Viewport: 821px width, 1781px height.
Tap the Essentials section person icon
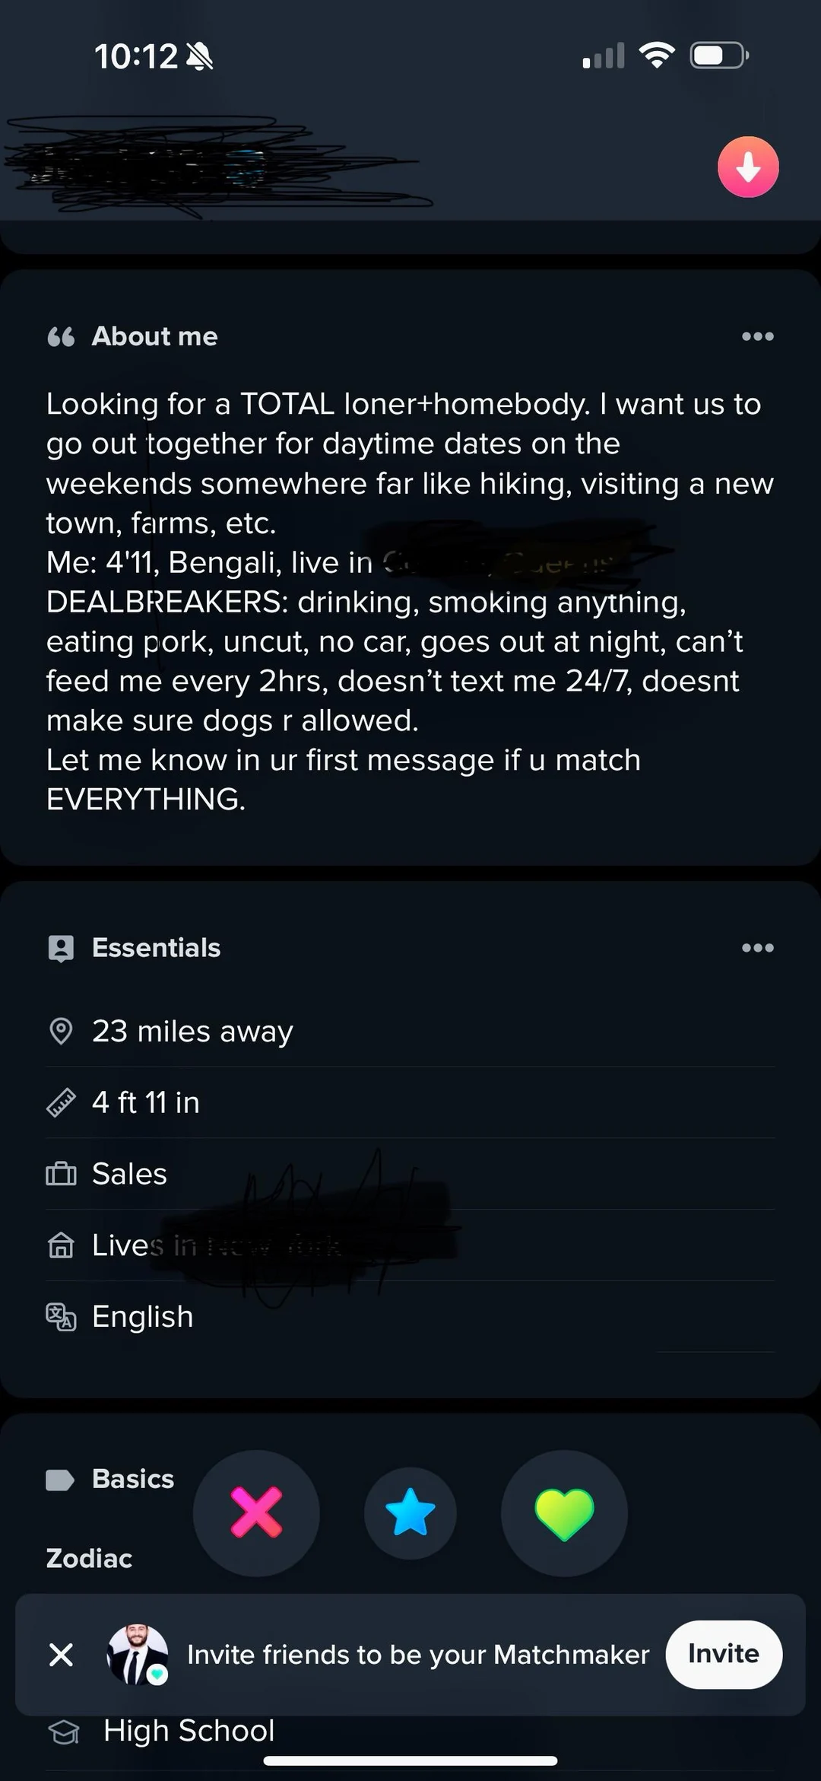pyautogui.click(x=61, y=948)
